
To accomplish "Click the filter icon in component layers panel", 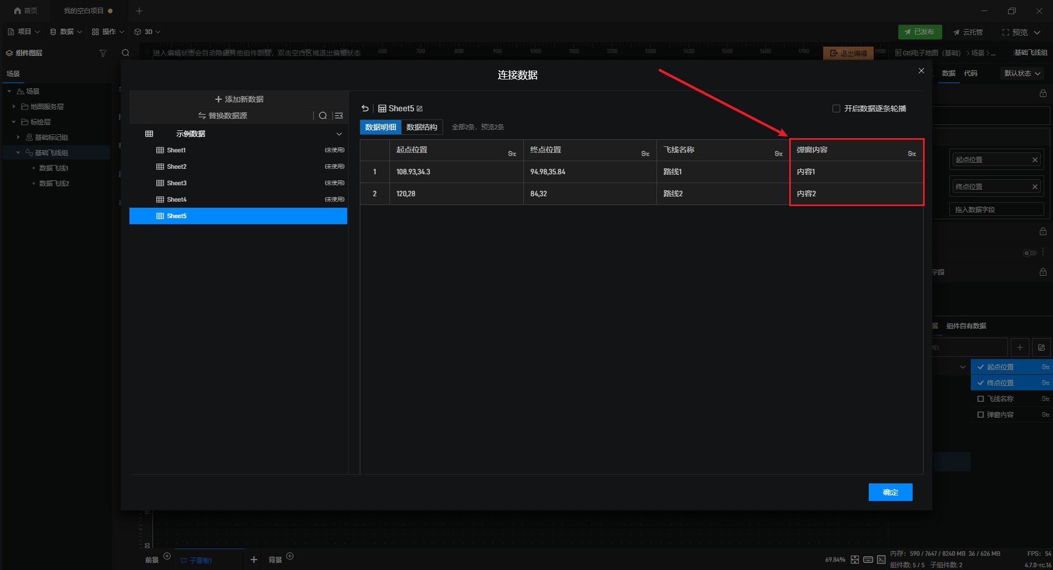I will (x=103, y=53).
